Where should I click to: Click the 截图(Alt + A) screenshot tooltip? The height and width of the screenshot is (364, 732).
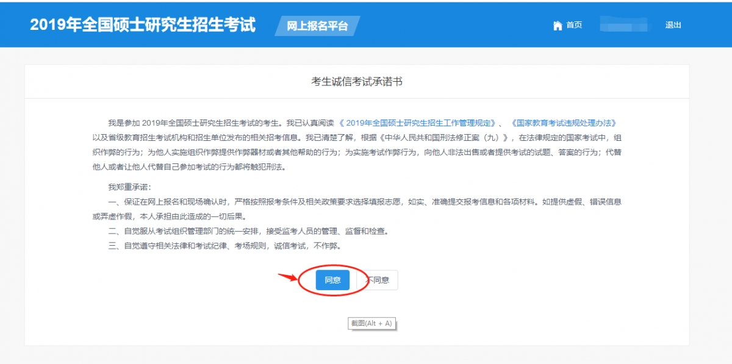[x=372, y=323]
